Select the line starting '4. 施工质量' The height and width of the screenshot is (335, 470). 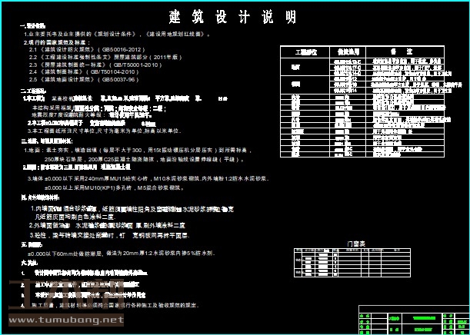point(110,306)
